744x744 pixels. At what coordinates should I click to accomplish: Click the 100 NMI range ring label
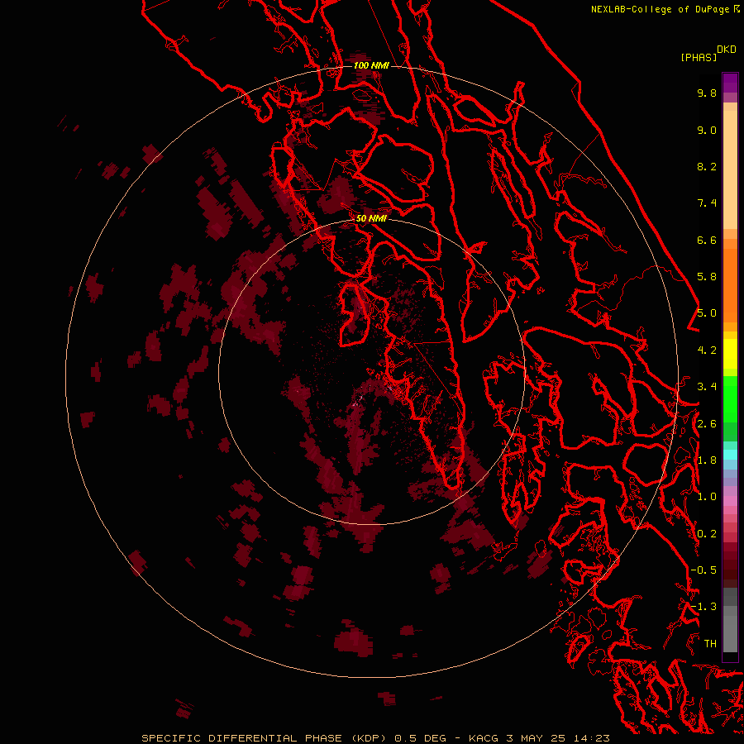point(371,65)
